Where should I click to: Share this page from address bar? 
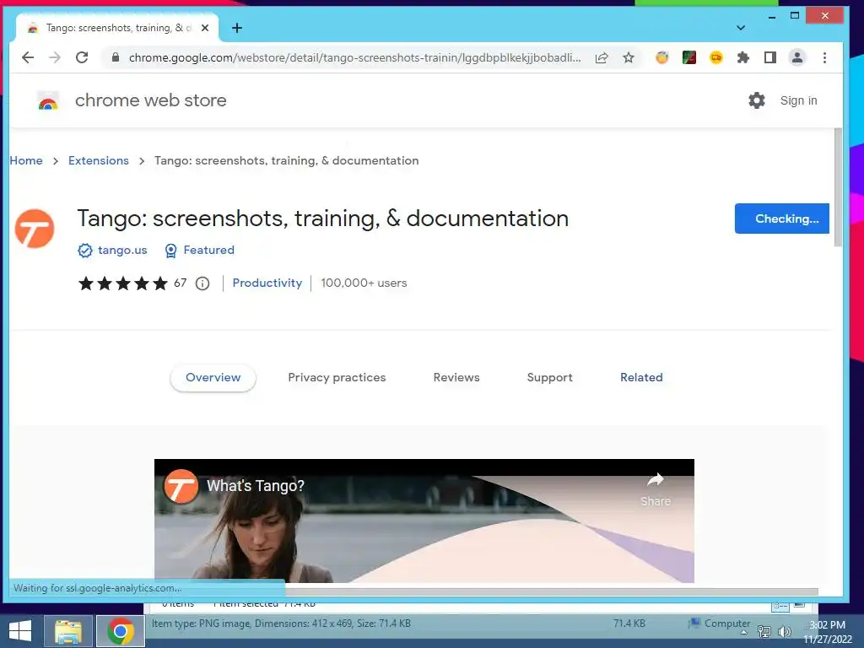click(601, 57)
